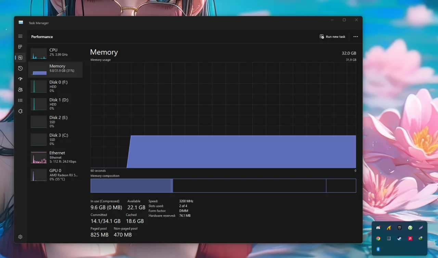The image size is (438, 258).
Task: Select Disk 0 (F:) HDD entry
Action: pos(55,86)
